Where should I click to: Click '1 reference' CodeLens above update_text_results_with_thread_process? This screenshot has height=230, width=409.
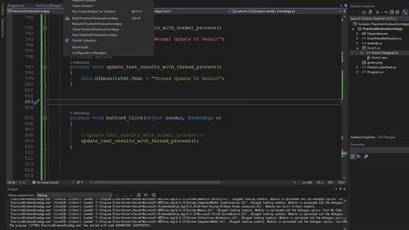click(79, 63)
